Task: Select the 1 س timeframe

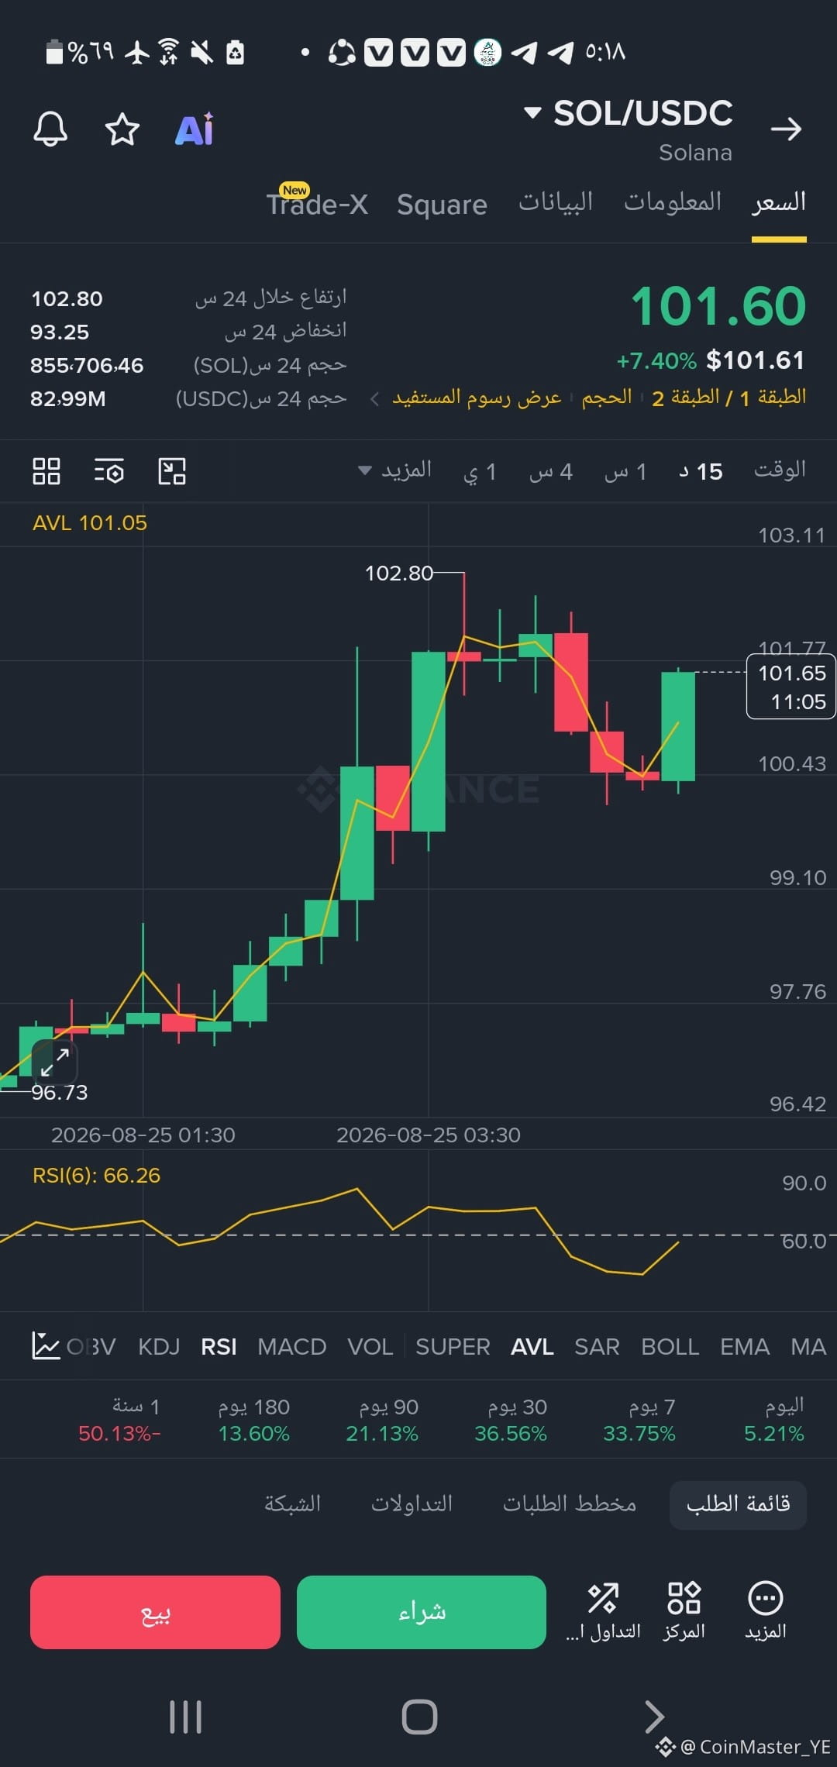Action: (x=625, y=471)
